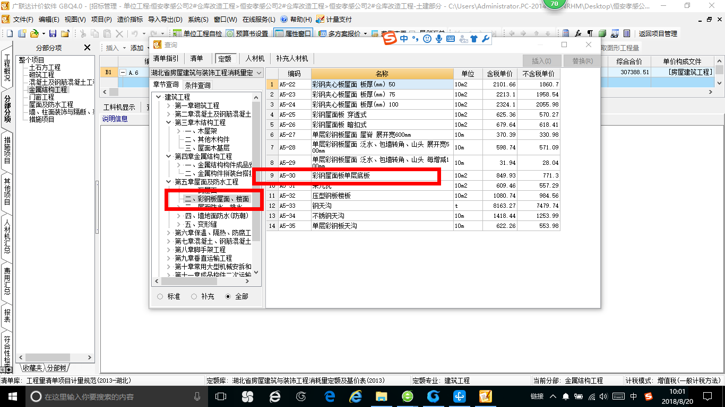This screenshot has height=407, width=725.
Task: Select row A5-33 钢天沟
Action: (413, 206)
